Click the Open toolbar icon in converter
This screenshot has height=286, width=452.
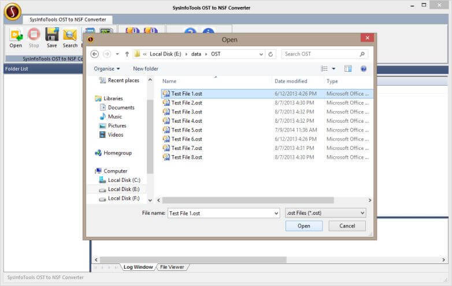[x=16, y=38]
